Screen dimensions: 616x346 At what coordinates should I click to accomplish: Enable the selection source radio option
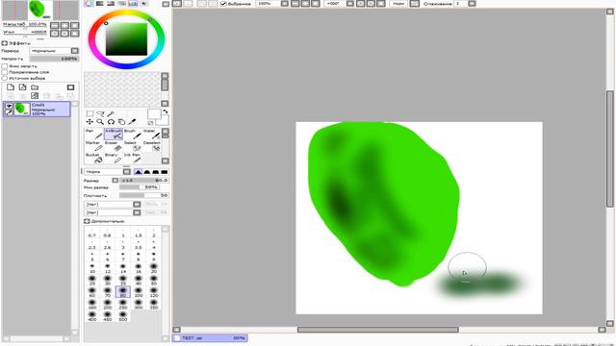point(5,78)
